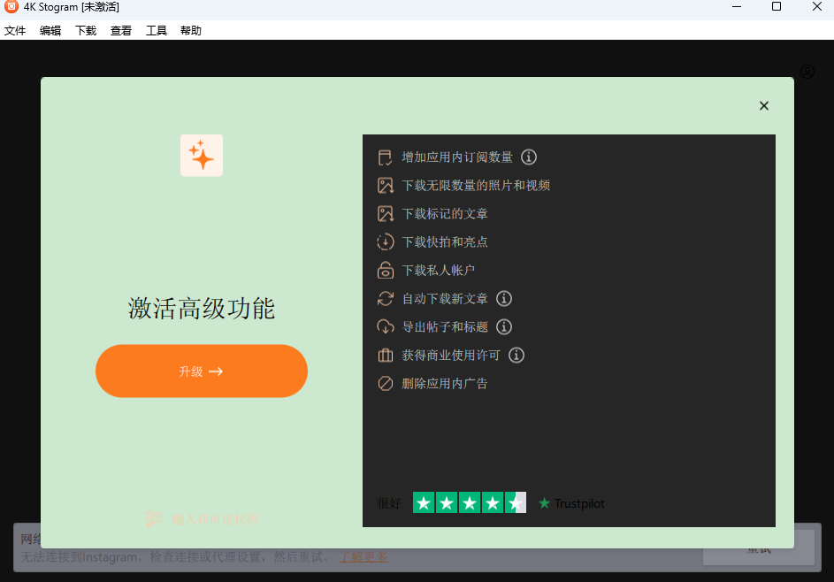Click the text 下载无限数量的照片和视频
Image resolution: width=834 pixels, height=582 pixels.
click(x=476, y=185)
